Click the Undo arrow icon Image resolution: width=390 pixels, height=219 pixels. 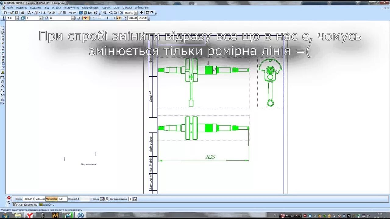click(x=70, y=13)
